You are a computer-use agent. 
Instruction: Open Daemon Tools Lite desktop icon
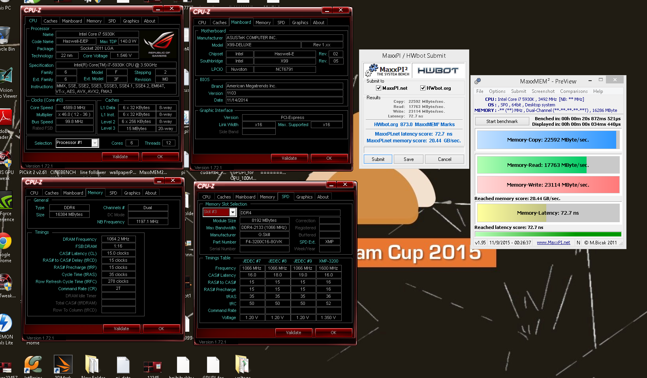point(6,323)
